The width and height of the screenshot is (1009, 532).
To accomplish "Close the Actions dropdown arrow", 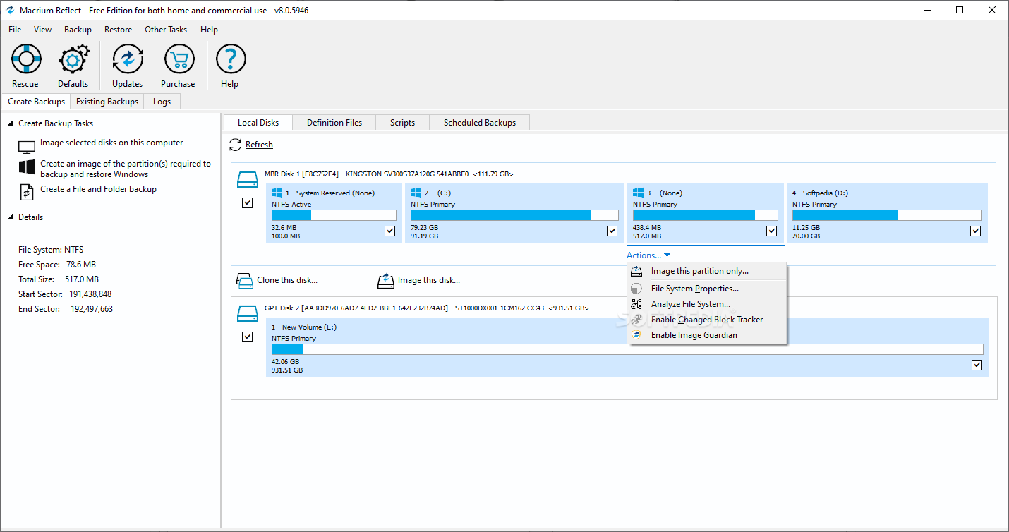I will [x=667, y=255].
